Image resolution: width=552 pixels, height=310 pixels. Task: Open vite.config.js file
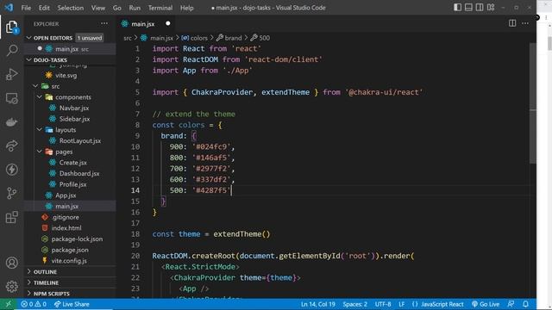click(69, 260)
